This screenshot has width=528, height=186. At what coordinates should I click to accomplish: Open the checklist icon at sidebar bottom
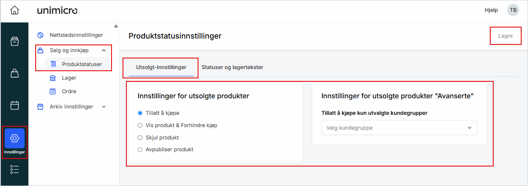click(14, 169)
